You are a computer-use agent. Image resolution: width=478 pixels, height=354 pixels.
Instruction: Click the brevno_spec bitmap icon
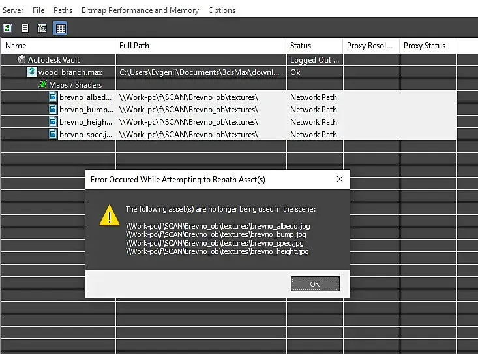pos(53,135)
